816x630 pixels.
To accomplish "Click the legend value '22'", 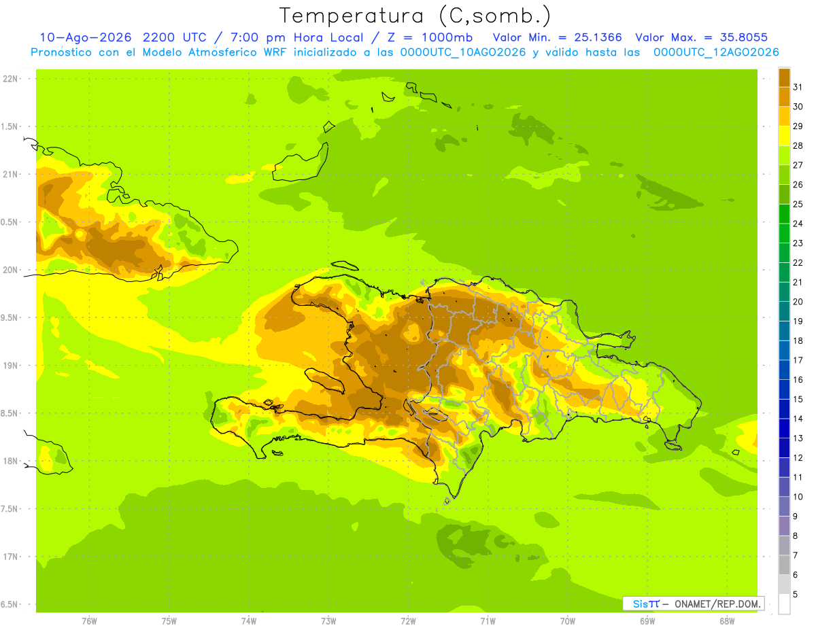I will click(798, 262).
